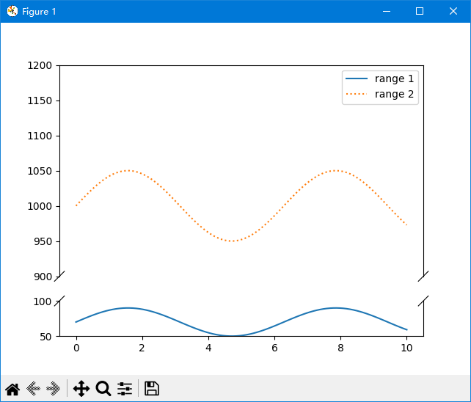The width and height of the screenshot is (471, 402).
Task: Click the orange dotted sample in legend
Action: (x=357, y=94)
